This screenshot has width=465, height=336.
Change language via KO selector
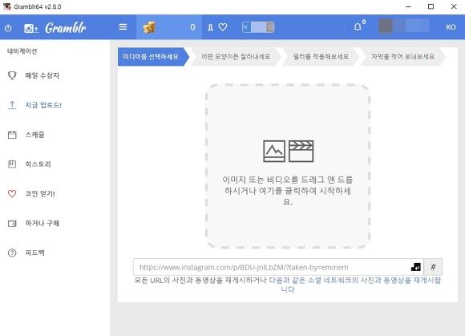[x=451, y=27]
